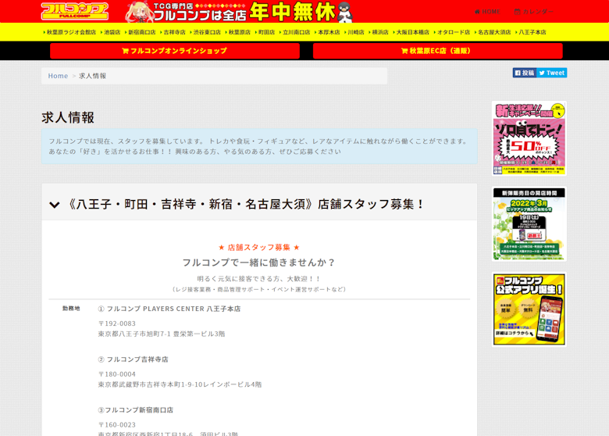
Task: Open 新宿南口店 store page
Action: (x=141, y=32)
